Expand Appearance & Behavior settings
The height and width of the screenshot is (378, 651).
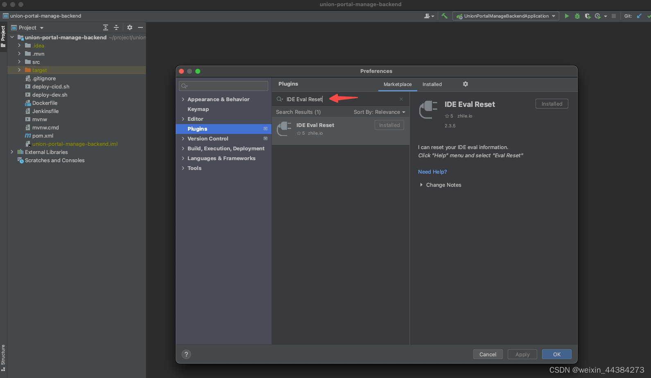pyautogui.click(x=183, y=100)
